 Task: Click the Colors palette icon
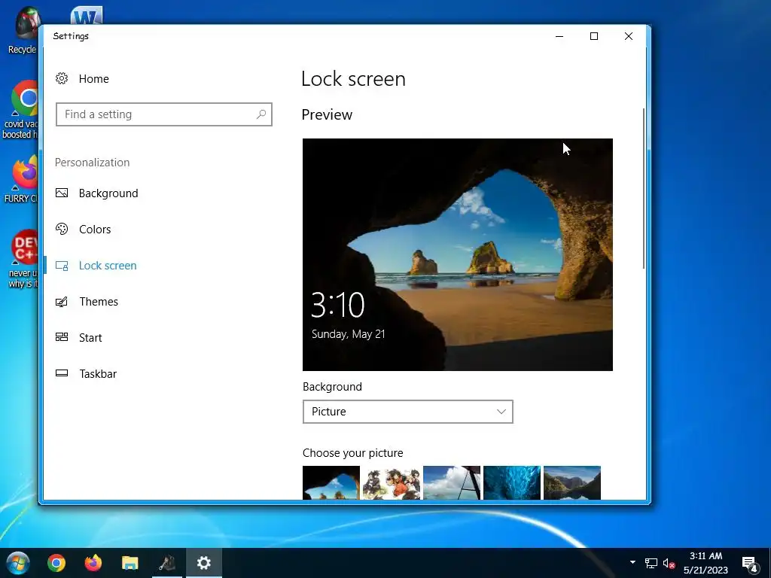tap(62, 229)
